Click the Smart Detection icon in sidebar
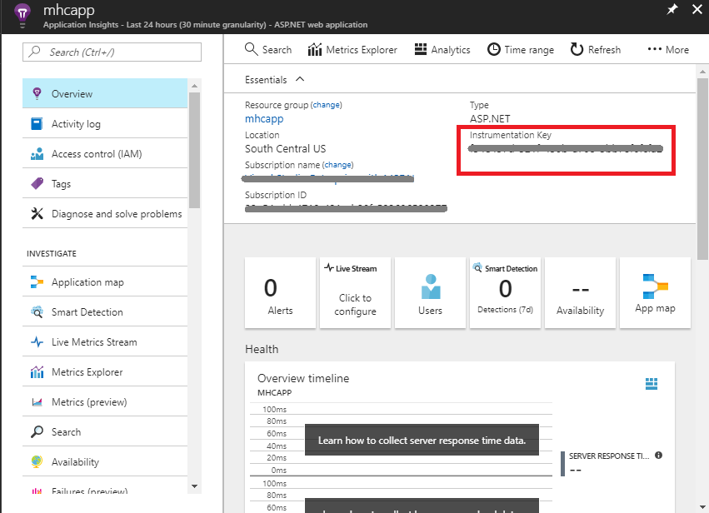The image size is (709, 513). click(37, 311)
